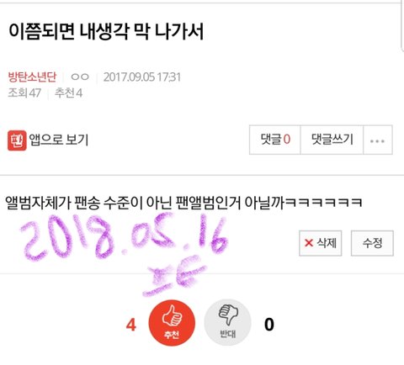Click the purple handwritten 2018.05.16 date
Image resolution: width=404 pixels, height=365 pixels.
pos(124,236)
